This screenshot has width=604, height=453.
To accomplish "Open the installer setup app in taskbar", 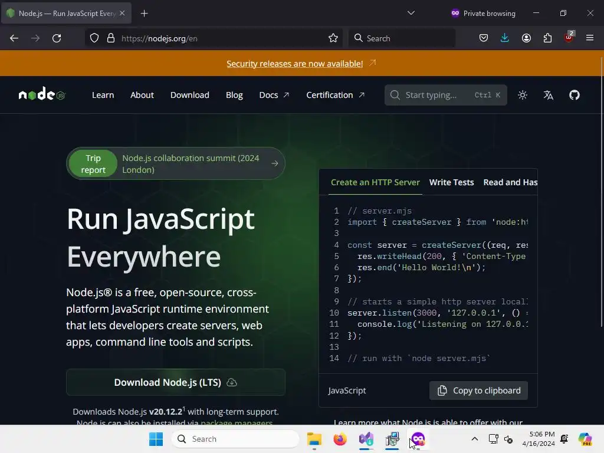I will point(392,439).
